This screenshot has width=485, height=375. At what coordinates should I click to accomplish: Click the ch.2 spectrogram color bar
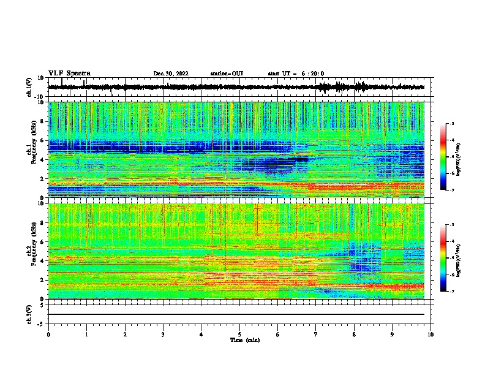point(443,258)
